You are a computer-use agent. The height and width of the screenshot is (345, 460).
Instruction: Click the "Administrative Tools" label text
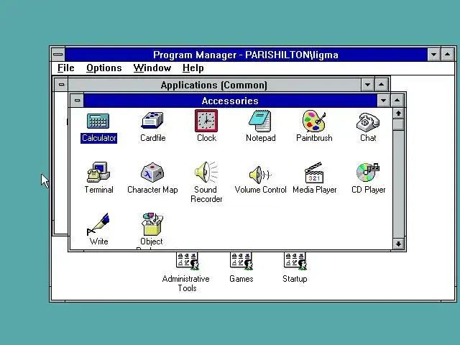(186, 283)
